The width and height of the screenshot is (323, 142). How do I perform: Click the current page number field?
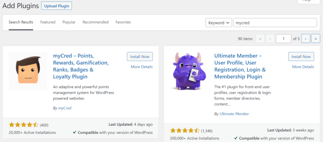(283, 39)
